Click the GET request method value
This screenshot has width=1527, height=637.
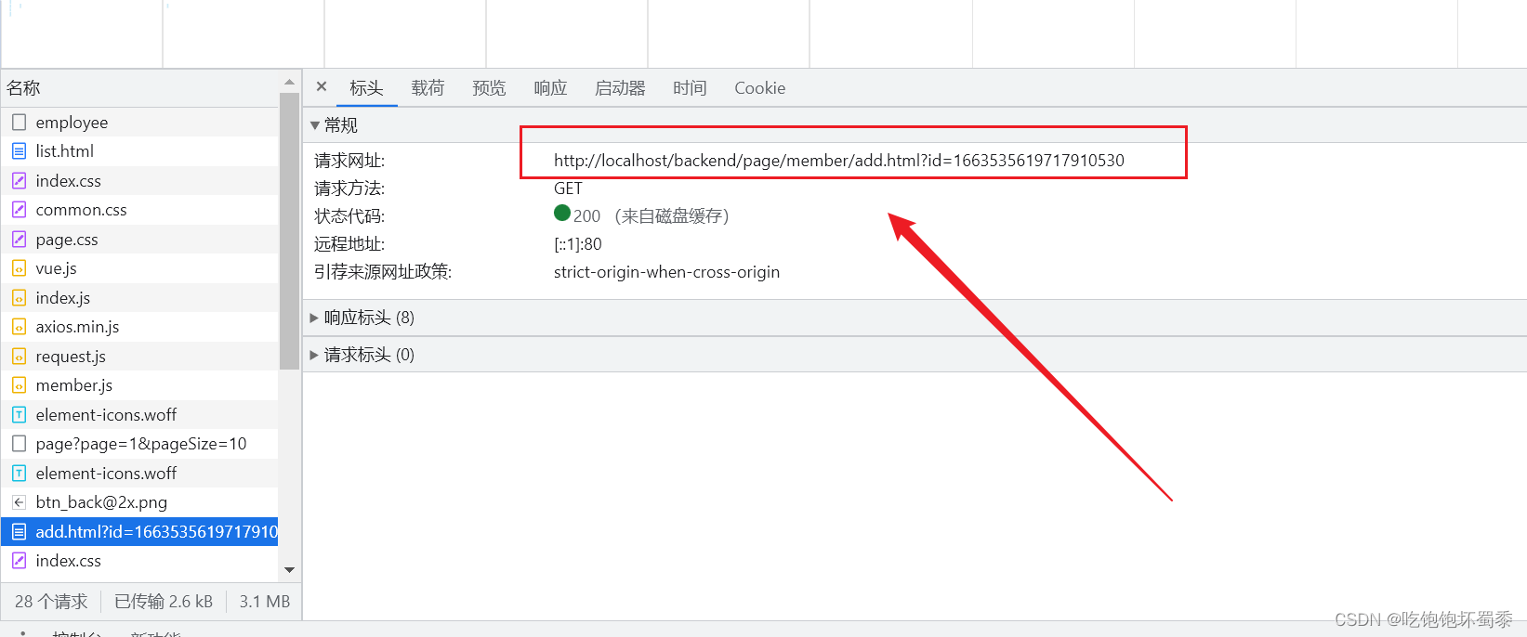(568, 188)
